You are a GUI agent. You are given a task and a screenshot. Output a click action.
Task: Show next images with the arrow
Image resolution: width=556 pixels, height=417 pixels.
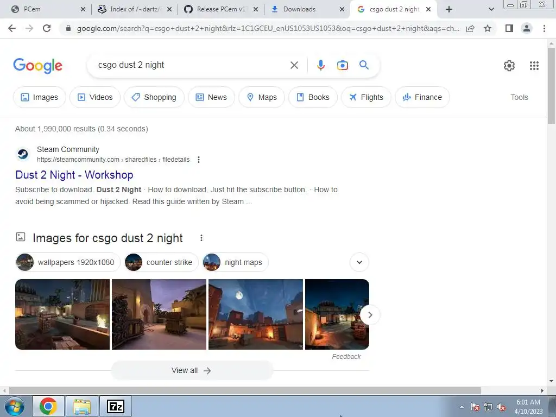(x=370, y=315)
